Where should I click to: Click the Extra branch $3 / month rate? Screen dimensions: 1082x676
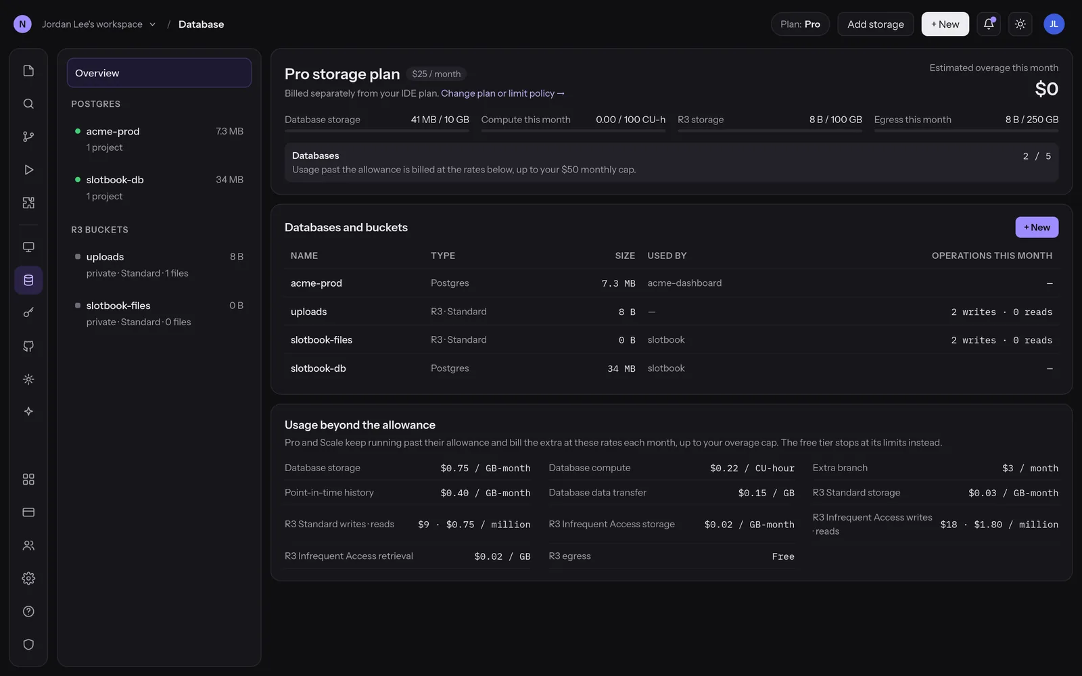pos(1030,468)
